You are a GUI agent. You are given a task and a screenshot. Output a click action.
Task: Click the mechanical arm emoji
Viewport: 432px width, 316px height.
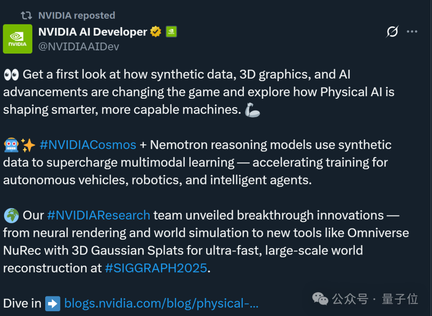click(252, 110)
